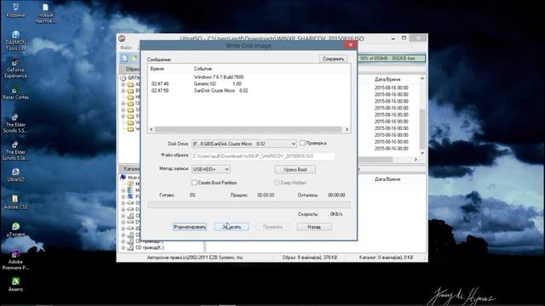Click the Время column header in message log

(x=157, y=69)
